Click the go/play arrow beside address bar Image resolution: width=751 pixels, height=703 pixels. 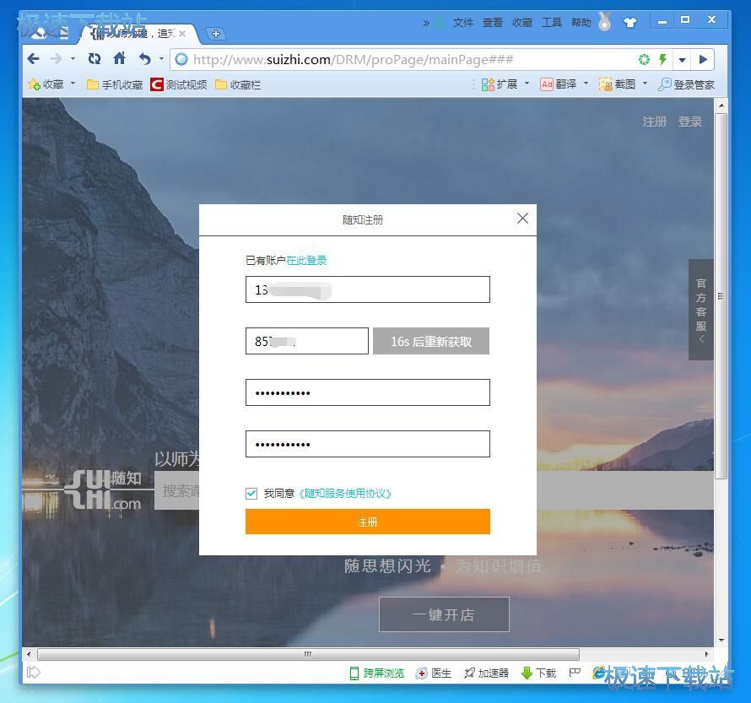click(x=703, y=59)
